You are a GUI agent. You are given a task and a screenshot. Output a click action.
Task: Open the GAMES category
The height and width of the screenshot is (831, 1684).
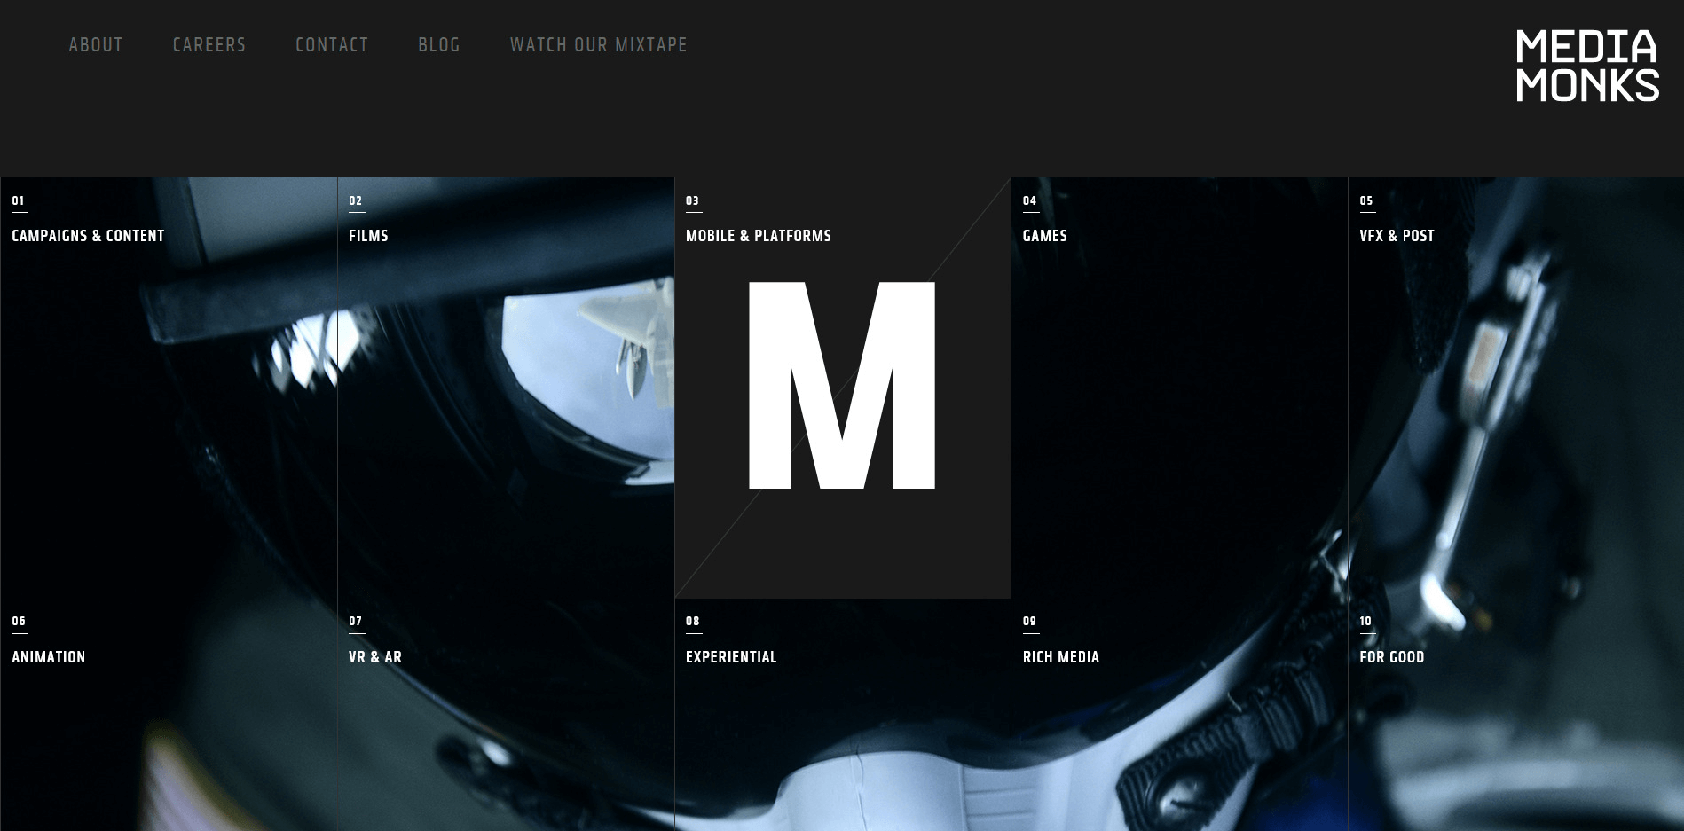(x=1045, y=236)
